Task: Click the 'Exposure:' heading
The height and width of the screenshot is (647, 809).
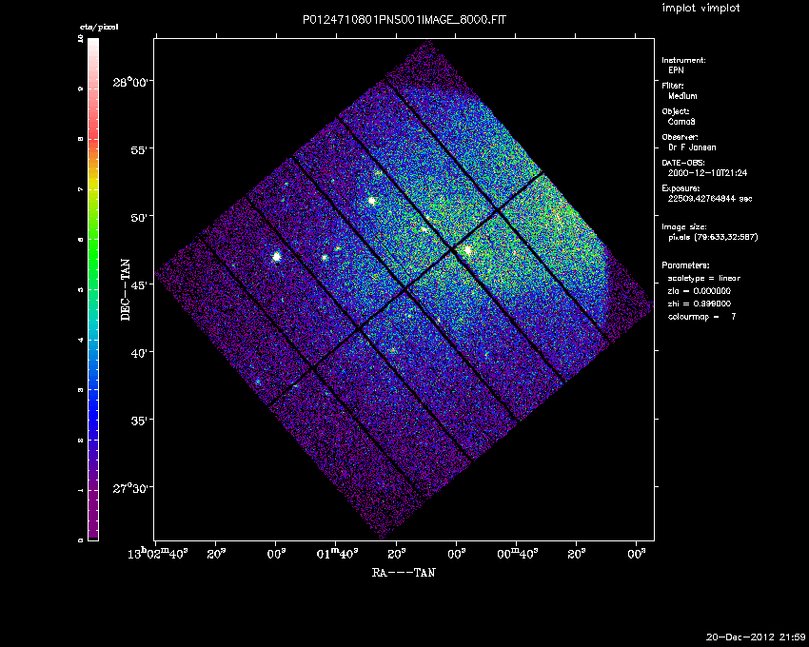Action: coord(681,188)
